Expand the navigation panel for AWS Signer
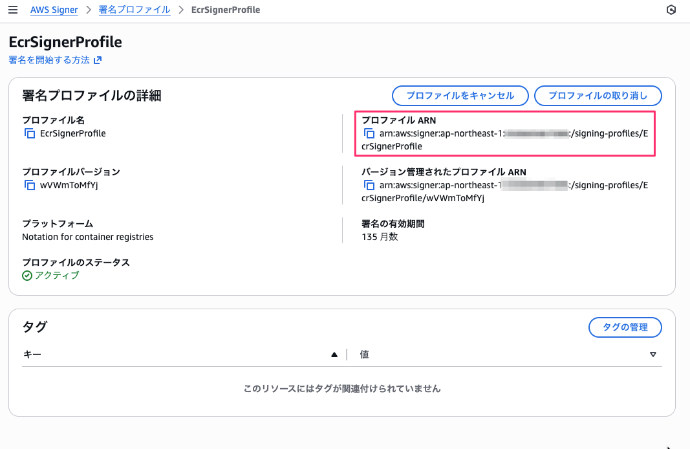 pyautogui.click(x=13, y=10)
